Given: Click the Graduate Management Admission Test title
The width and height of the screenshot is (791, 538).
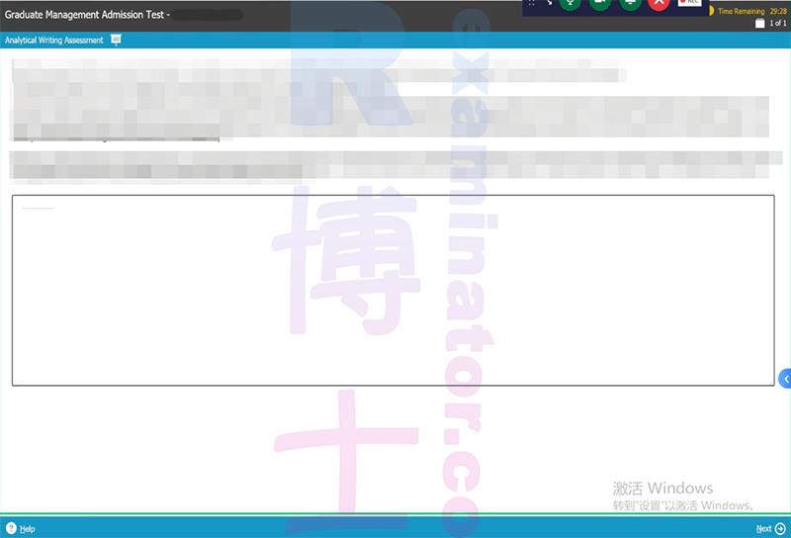Looking at the screenshot, I should (x=84, y=15).
